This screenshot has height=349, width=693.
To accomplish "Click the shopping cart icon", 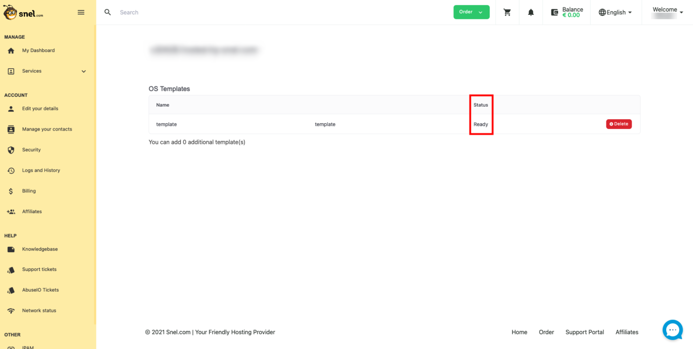I will (507, 12).
